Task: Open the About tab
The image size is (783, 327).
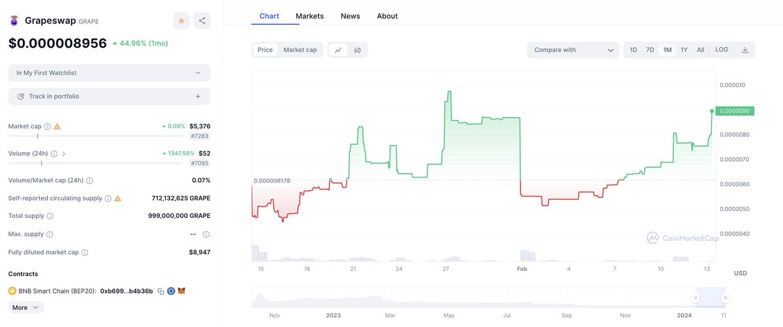Action: [x=387, y=16]
